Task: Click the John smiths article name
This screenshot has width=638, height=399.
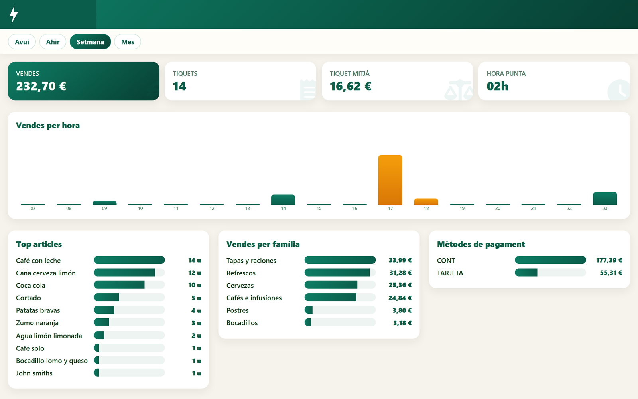Action: click(x=34, y=373)
